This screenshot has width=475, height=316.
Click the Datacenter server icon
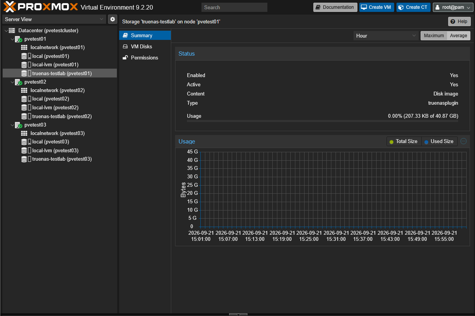pos(12,30)
